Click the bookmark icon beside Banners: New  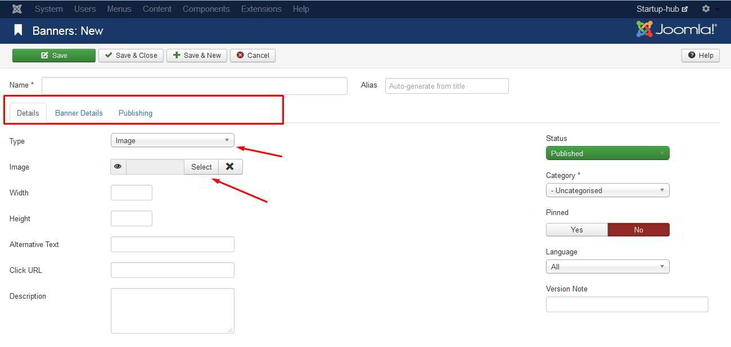pyautogui.click(x=18, y=30)
